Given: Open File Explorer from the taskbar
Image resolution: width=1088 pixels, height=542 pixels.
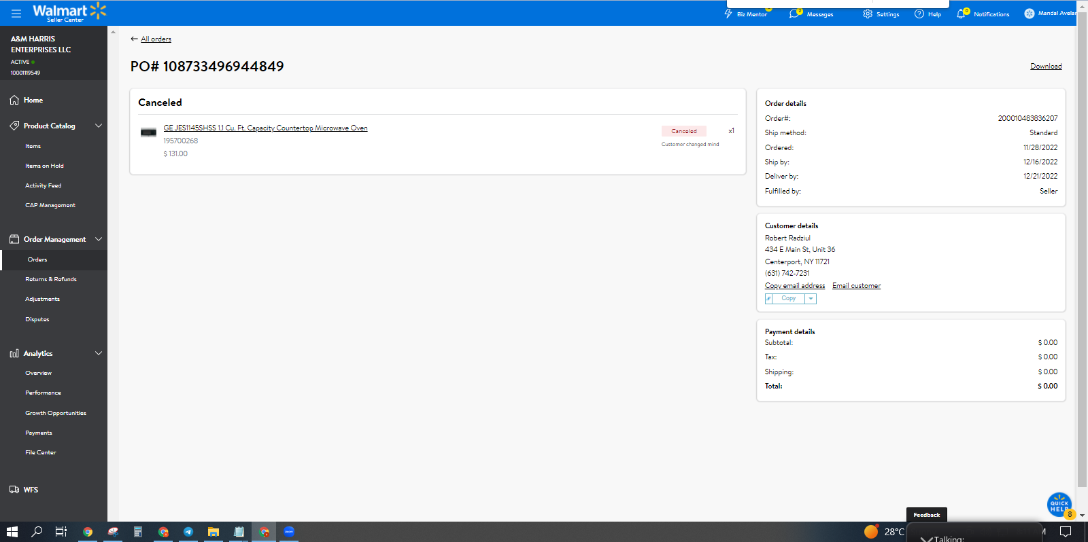Looking at the screenshot, I should pos(214,532).
